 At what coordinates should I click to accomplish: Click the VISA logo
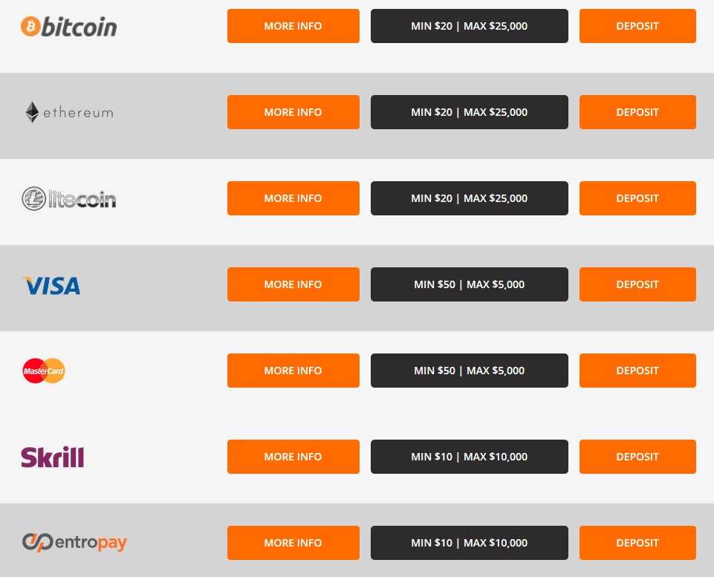click(x=51, y=285)
